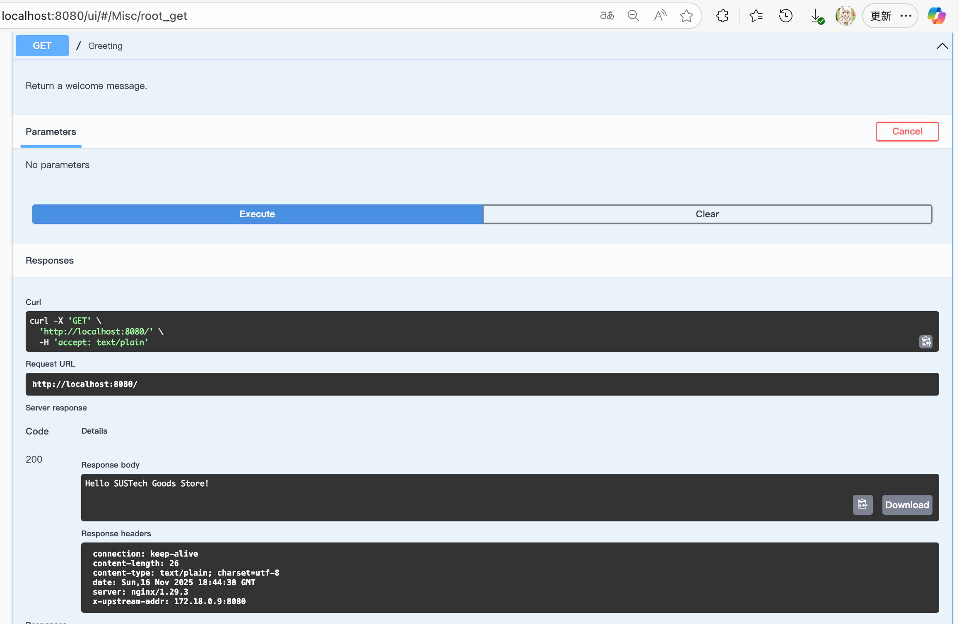Screen dimensions: 959x624
Task: Select the Parameters tab
Action: pyautogui.click(x=51, y=132)
